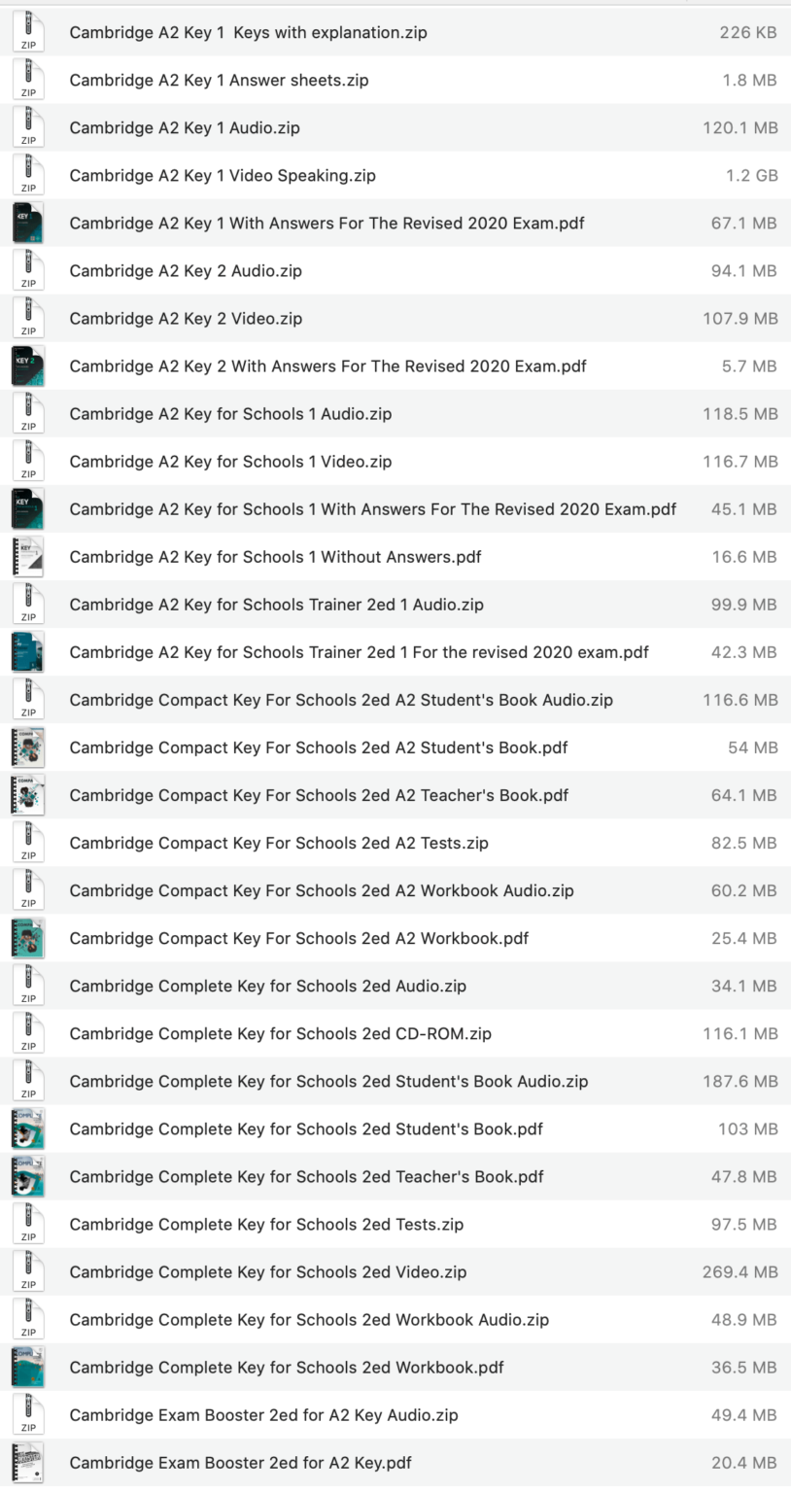Select the PDF icon for Schools Trainer 2ed 1

(x=29, y=651)
